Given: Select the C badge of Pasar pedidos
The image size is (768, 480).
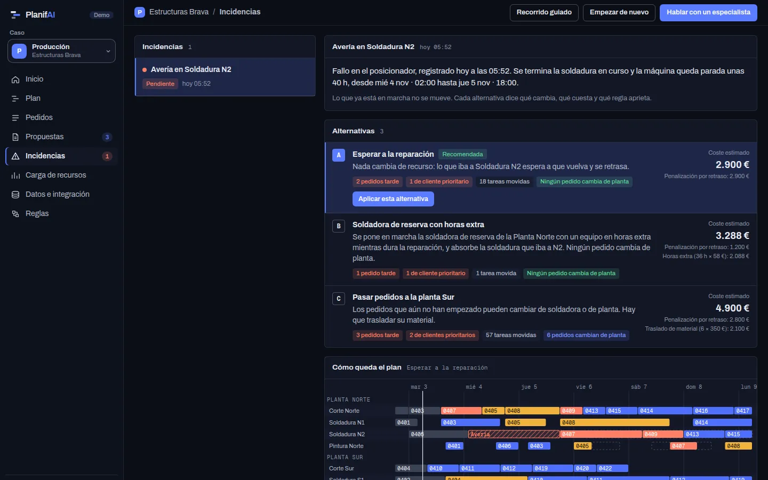Looking at the screenshot, I should 338,298.
